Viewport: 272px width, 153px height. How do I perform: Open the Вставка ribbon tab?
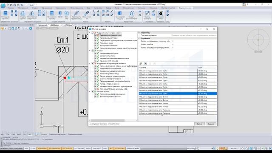[x=35, y=8]
